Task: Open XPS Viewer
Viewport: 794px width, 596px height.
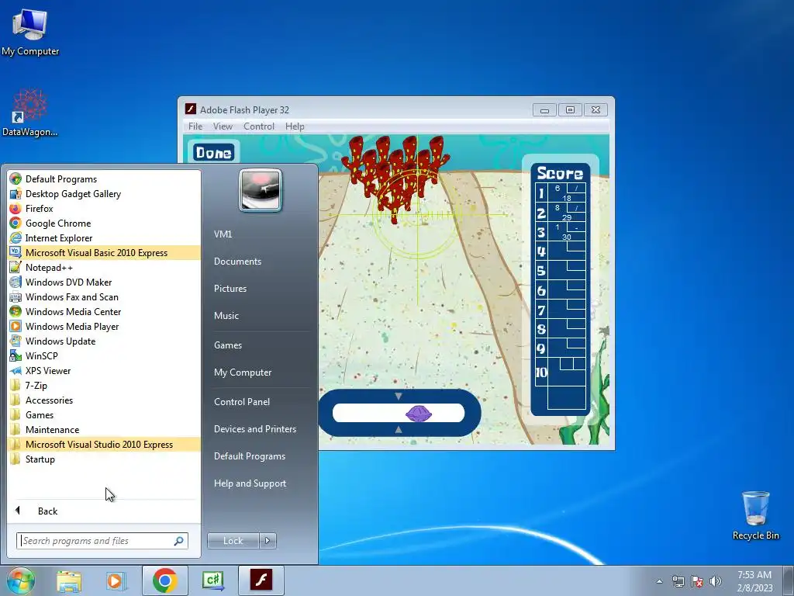Action: point(104,370)
